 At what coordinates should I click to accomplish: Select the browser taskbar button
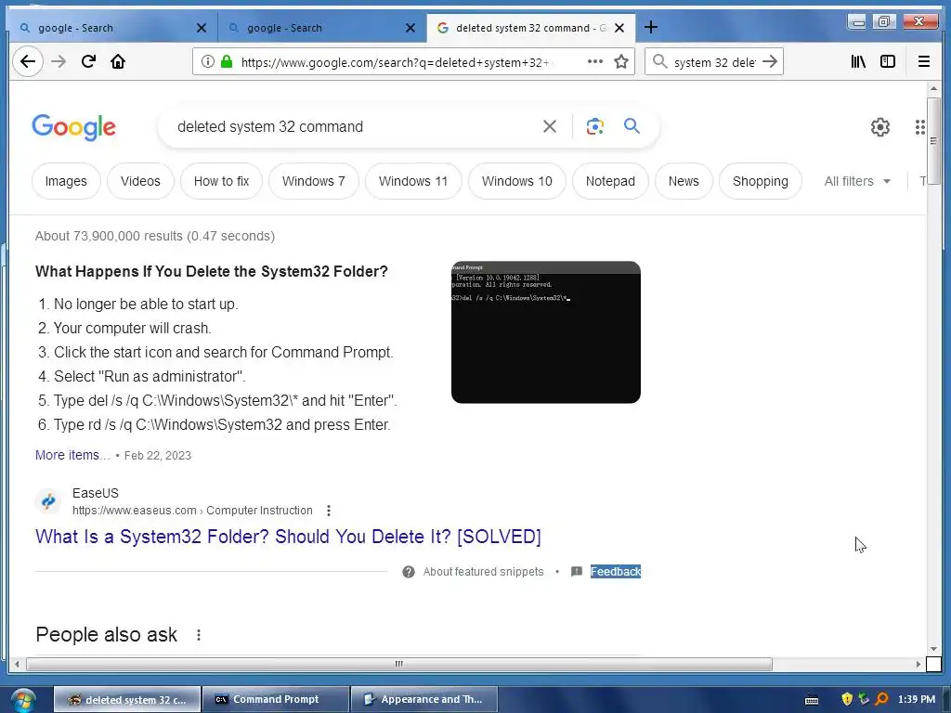click(x=127, y=700)
